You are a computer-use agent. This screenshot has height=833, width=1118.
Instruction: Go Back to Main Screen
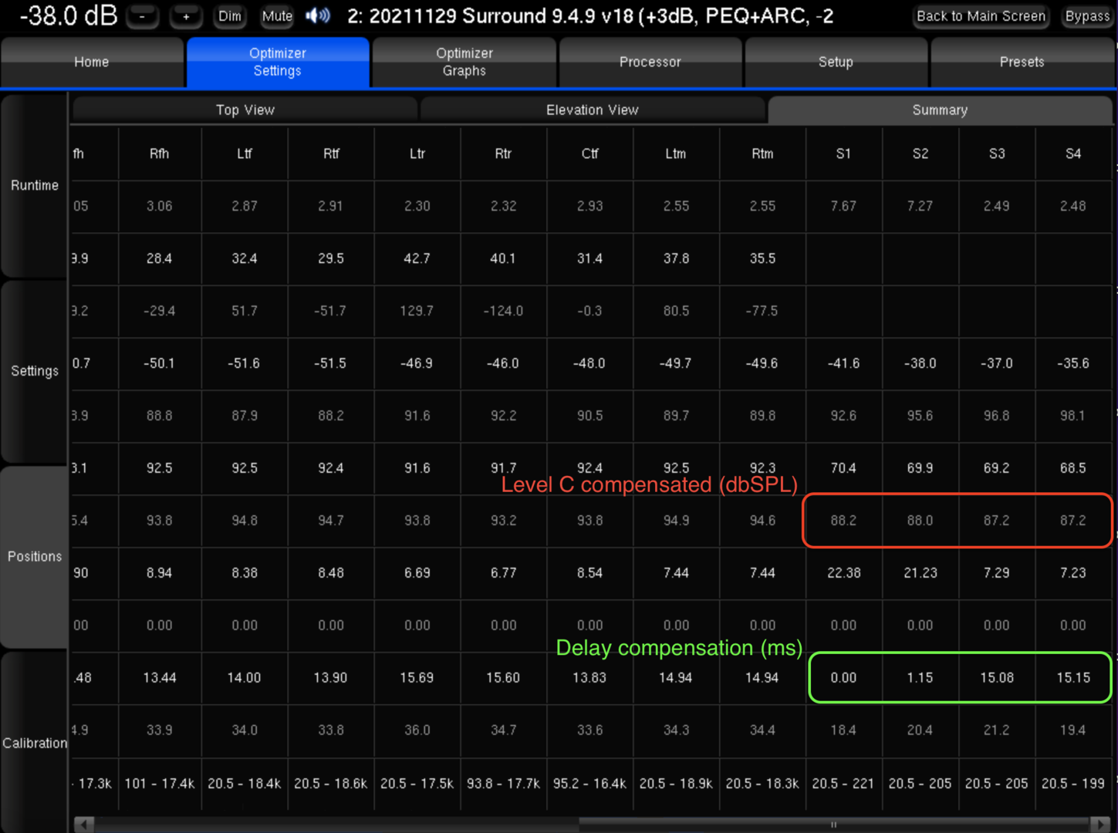[x=981, y=16]
